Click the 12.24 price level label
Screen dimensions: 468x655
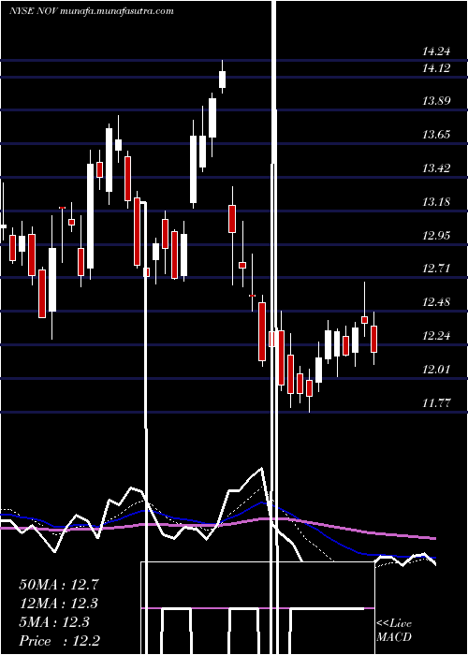(436, 336)
